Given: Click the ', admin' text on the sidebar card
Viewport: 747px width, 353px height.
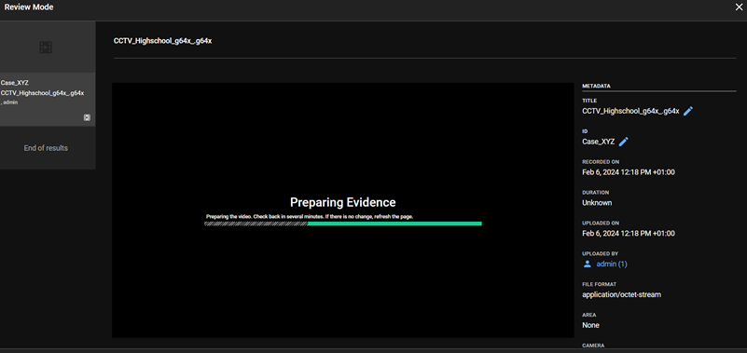Looking at the screenshot, I should [9, 102].
